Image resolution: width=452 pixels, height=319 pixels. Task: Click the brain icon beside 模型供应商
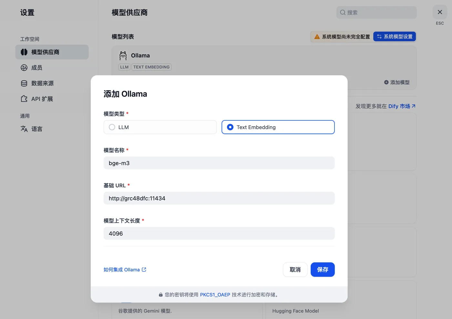pos(24,52)
